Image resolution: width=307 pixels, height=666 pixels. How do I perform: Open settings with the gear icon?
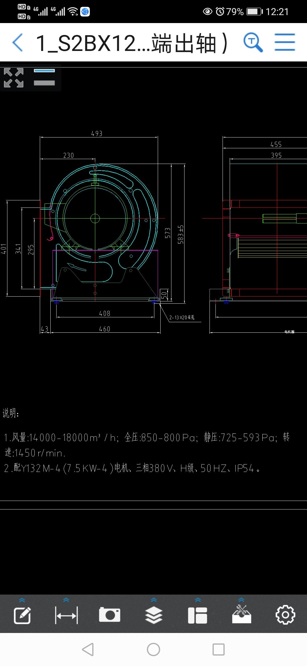285,615
